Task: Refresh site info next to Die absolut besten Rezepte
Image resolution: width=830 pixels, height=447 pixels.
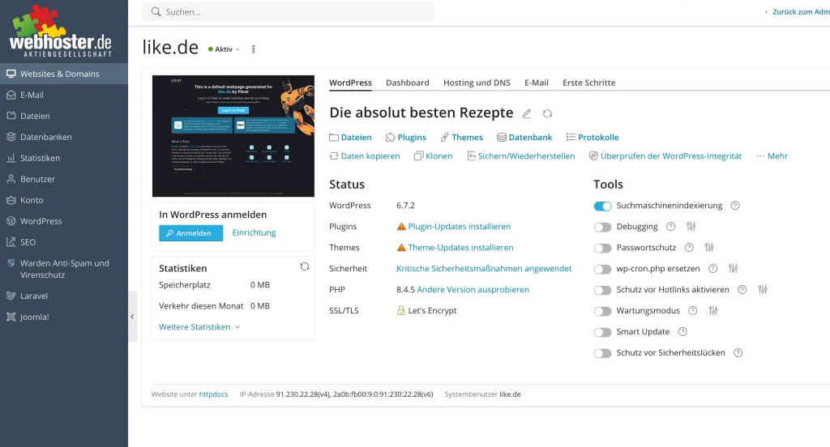Action: point(547,113)
